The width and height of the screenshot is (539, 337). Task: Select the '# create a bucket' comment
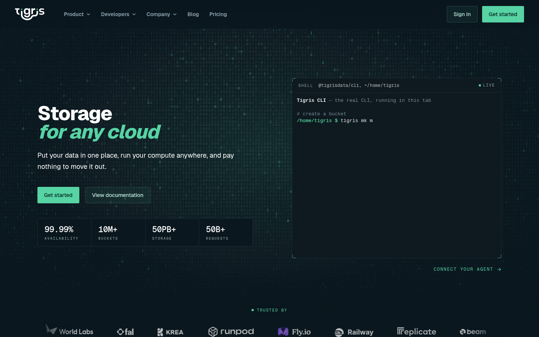pos(322,114)
